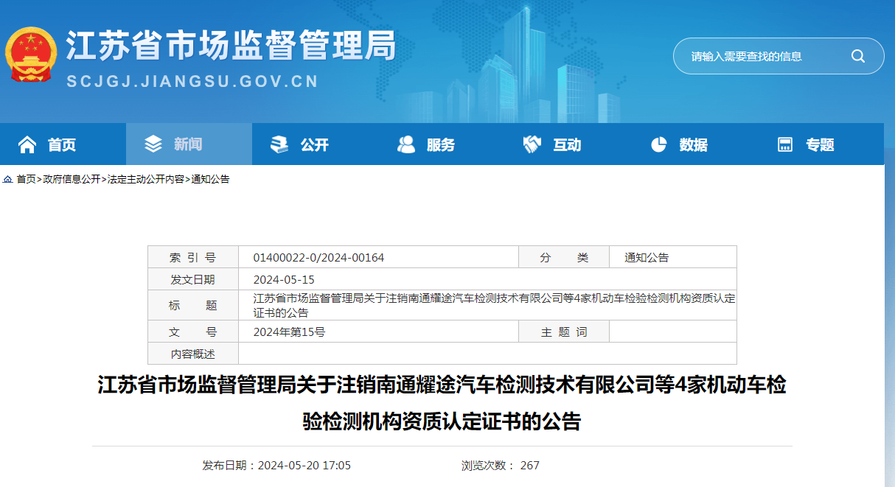Click the small breadcrumb home icon
895x487 pixels.
point(7,179)
